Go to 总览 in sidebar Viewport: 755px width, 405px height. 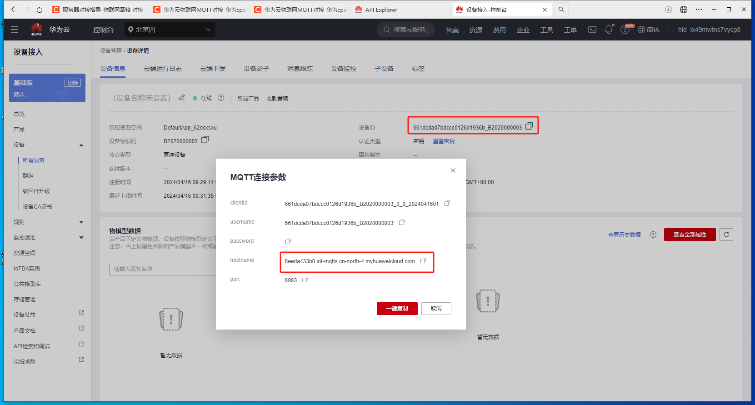pos(19,114)
